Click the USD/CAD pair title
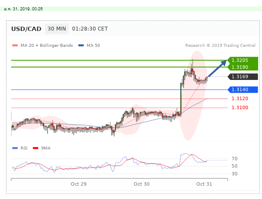262x199 pixels. pyautogui.click(x=26, y=29)
